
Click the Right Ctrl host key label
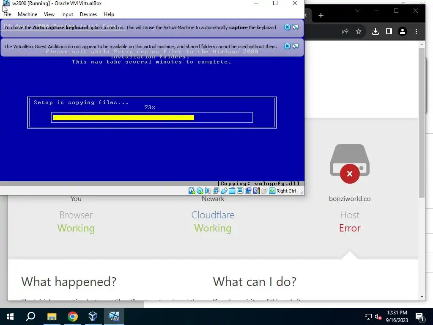(286, 191)
